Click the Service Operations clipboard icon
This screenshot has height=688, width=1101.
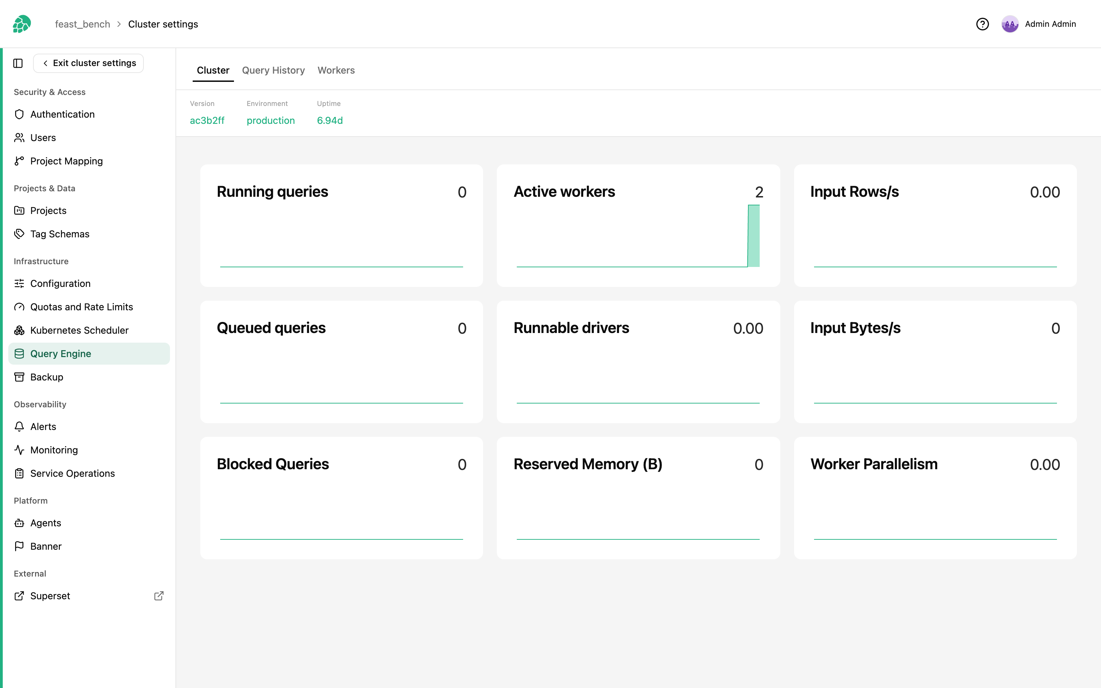[19, 473]
